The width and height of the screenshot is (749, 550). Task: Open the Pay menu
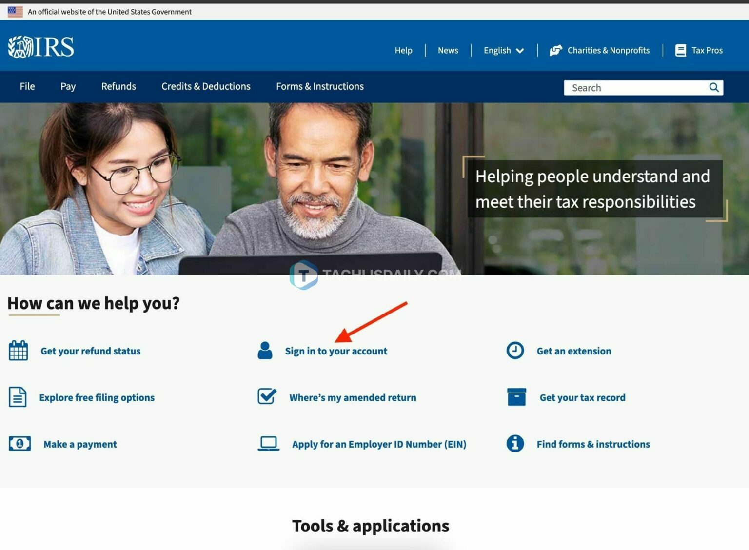68,86
